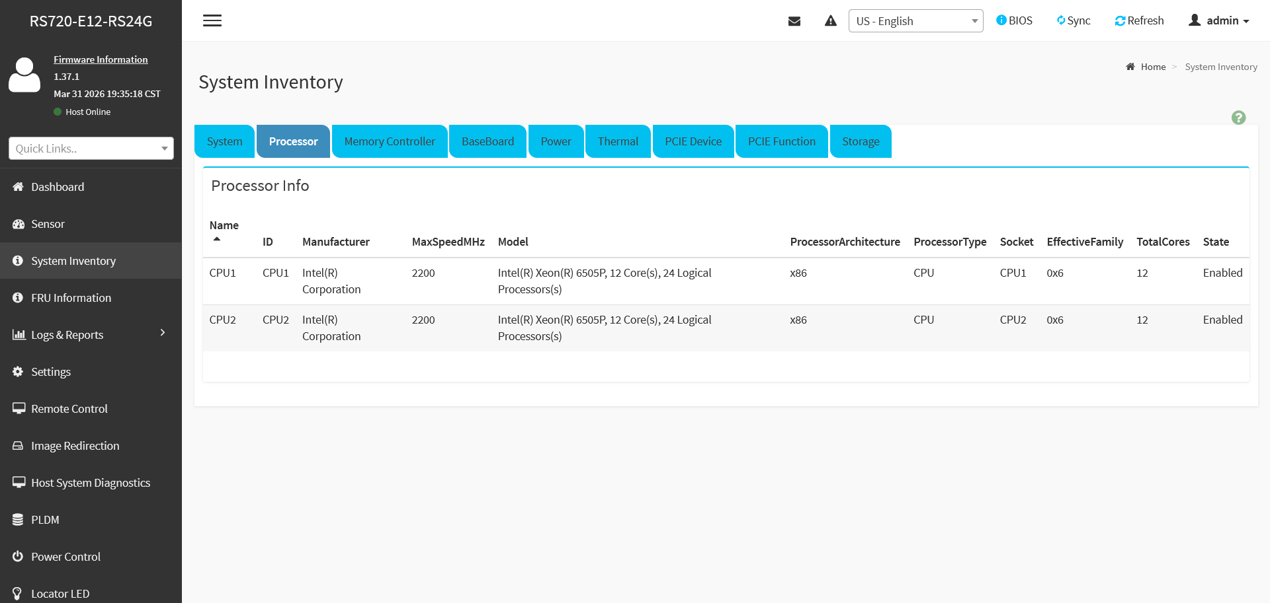Click the warning alert triangle icon

[831, 21]
